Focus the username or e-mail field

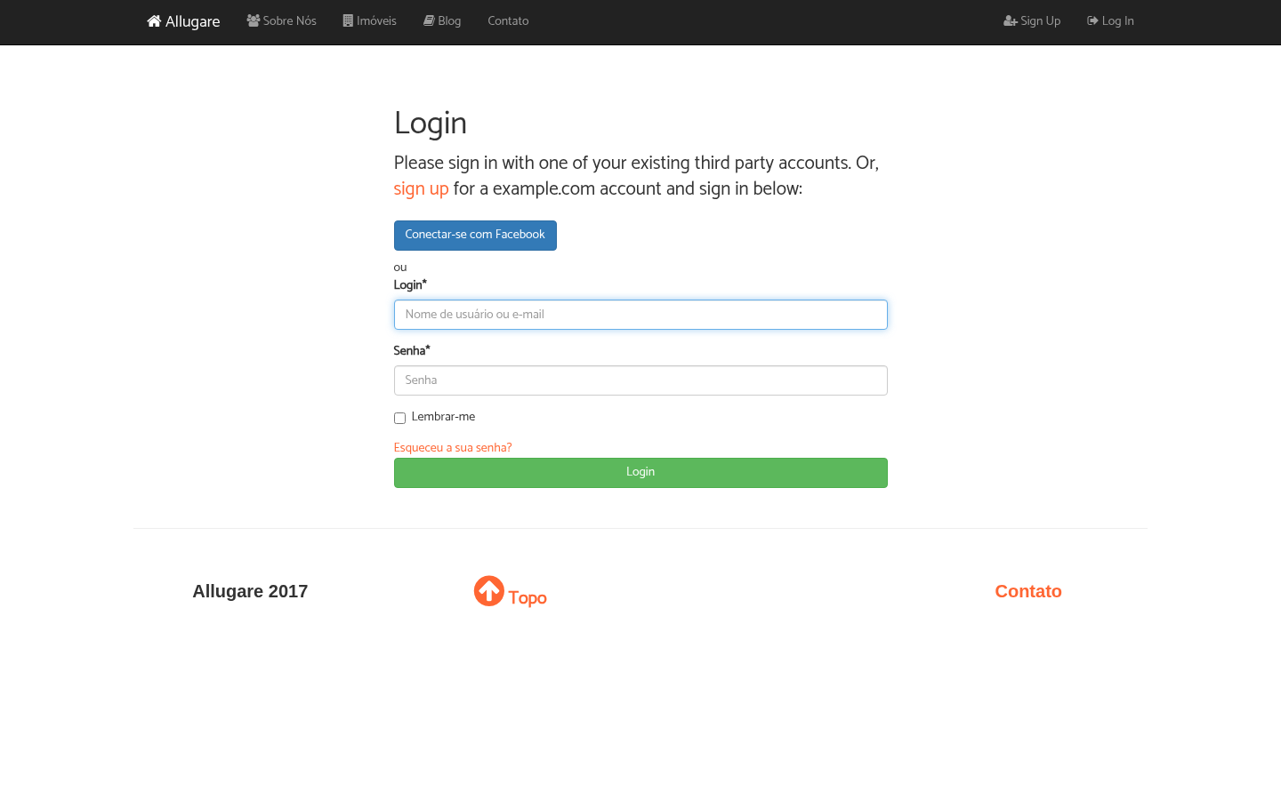point(640,315)
